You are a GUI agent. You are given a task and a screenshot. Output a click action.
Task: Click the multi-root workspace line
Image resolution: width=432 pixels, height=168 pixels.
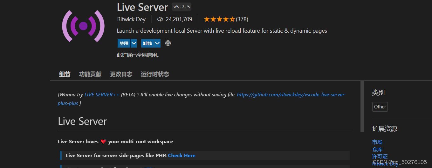click(115, 141)
